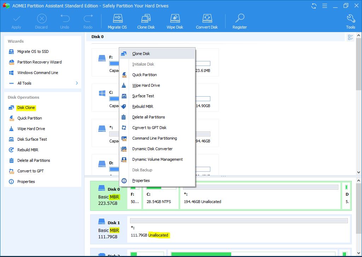Choose Delete all Partitions from context menu
This screenshot has height=257, width=362.
[148, 117]
